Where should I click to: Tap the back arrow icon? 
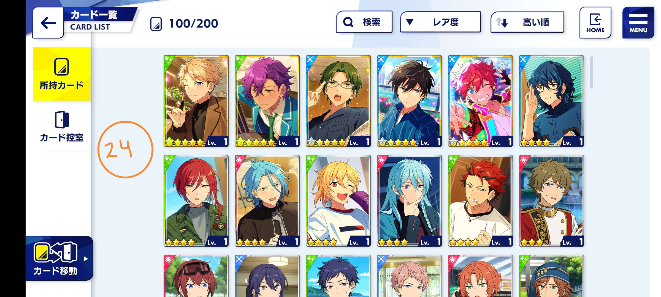(48, 23)
